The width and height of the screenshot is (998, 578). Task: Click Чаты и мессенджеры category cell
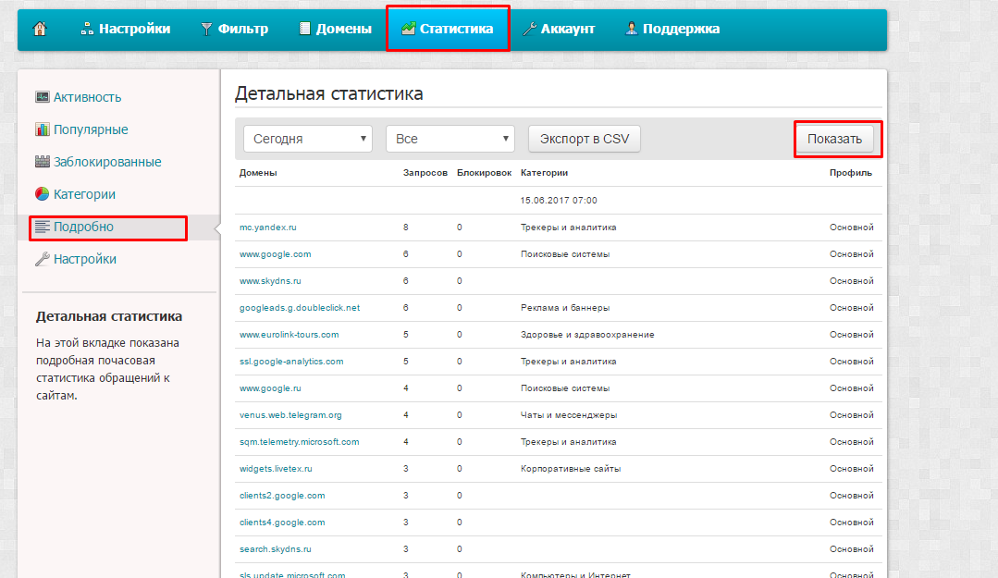pos(569,414)
